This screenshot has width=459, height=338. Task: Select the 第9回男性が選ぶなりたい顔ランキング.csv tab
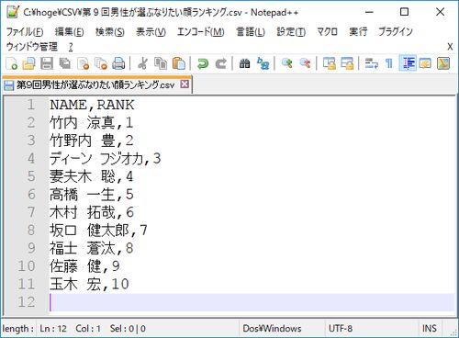[95, 84]
